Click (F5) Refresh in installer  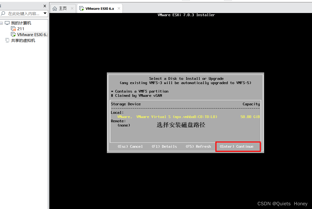click(x=198, y=146)
